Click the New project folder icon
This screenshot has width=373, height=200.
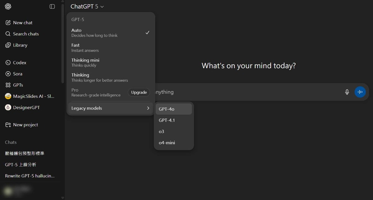[x=8, y=125]
